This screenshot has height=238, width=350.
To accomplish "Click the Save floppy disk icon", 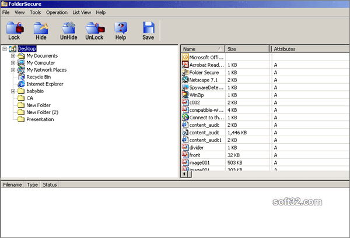I will (x=148, y=28).
